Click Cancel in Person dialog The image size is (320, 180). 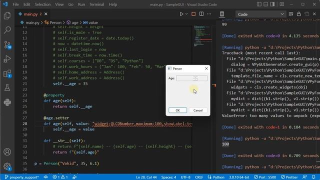tap(198, 110)
